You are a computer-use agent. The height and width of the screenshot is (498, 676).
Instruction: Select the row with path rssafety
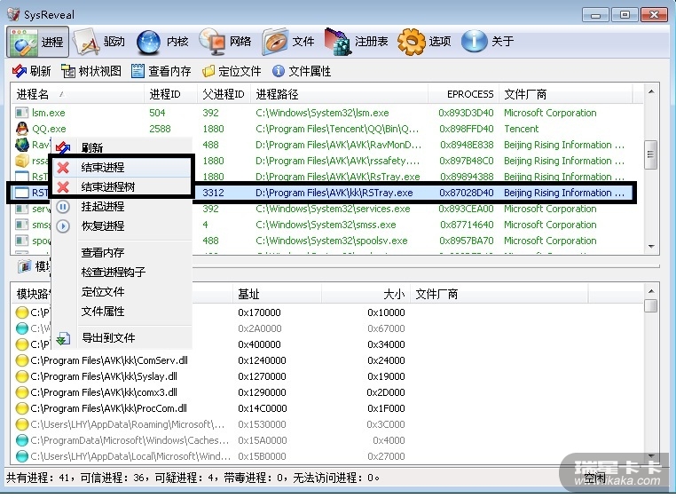[x=327, y=161]
